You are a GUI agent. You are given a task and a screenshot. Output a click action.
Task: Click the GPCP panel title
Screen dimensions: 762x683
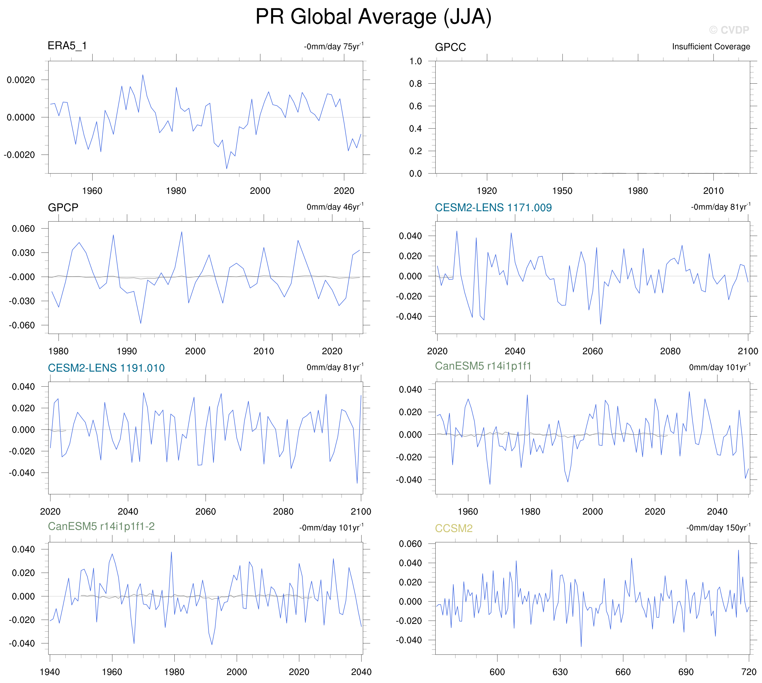coord(63,208)
